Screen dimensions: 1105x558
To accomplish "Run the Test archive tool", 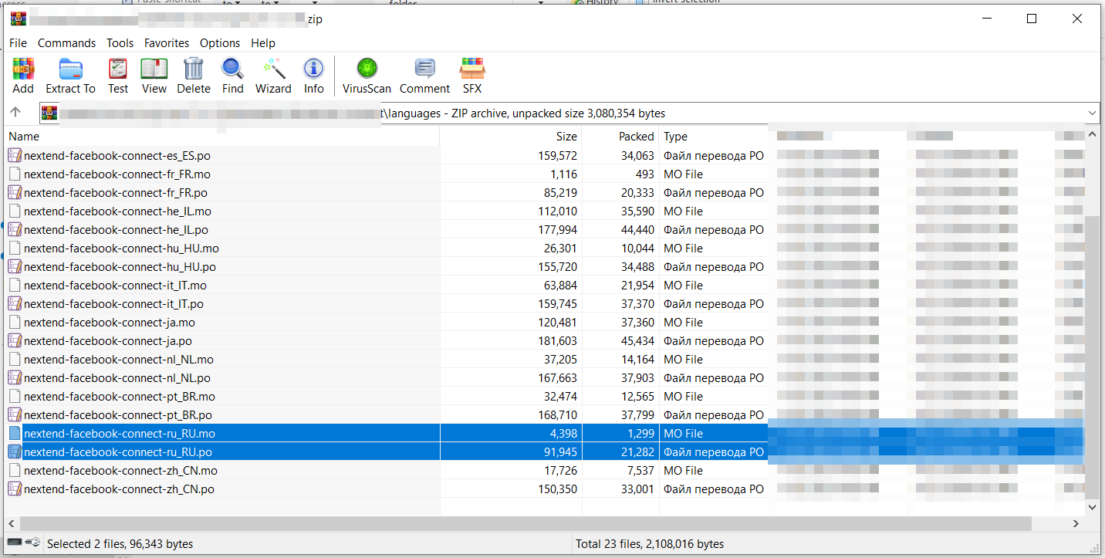I will (118, 76).
